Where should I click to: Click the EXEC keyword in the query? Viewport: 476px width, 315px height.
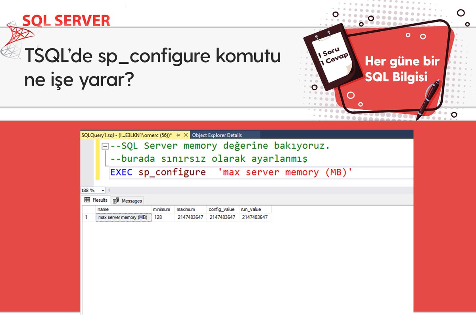tap(121, 172)
